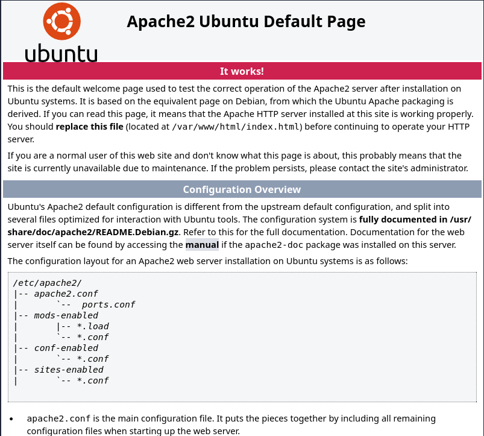
Task: Click the Apache2 Ubuntu Default Page title
Action: [246, 22]
